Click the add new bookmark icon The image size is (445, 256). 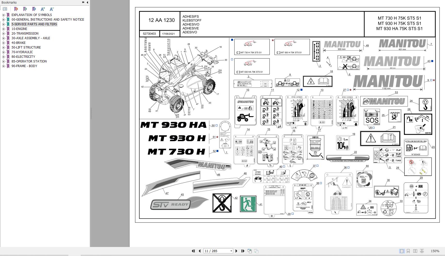pos(25,9)
